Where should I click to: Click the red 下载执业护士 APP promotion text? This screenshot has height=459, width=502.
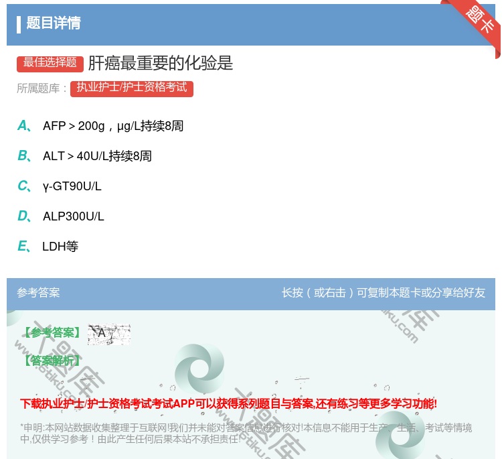pyautogui.click(x=228, y=403)
